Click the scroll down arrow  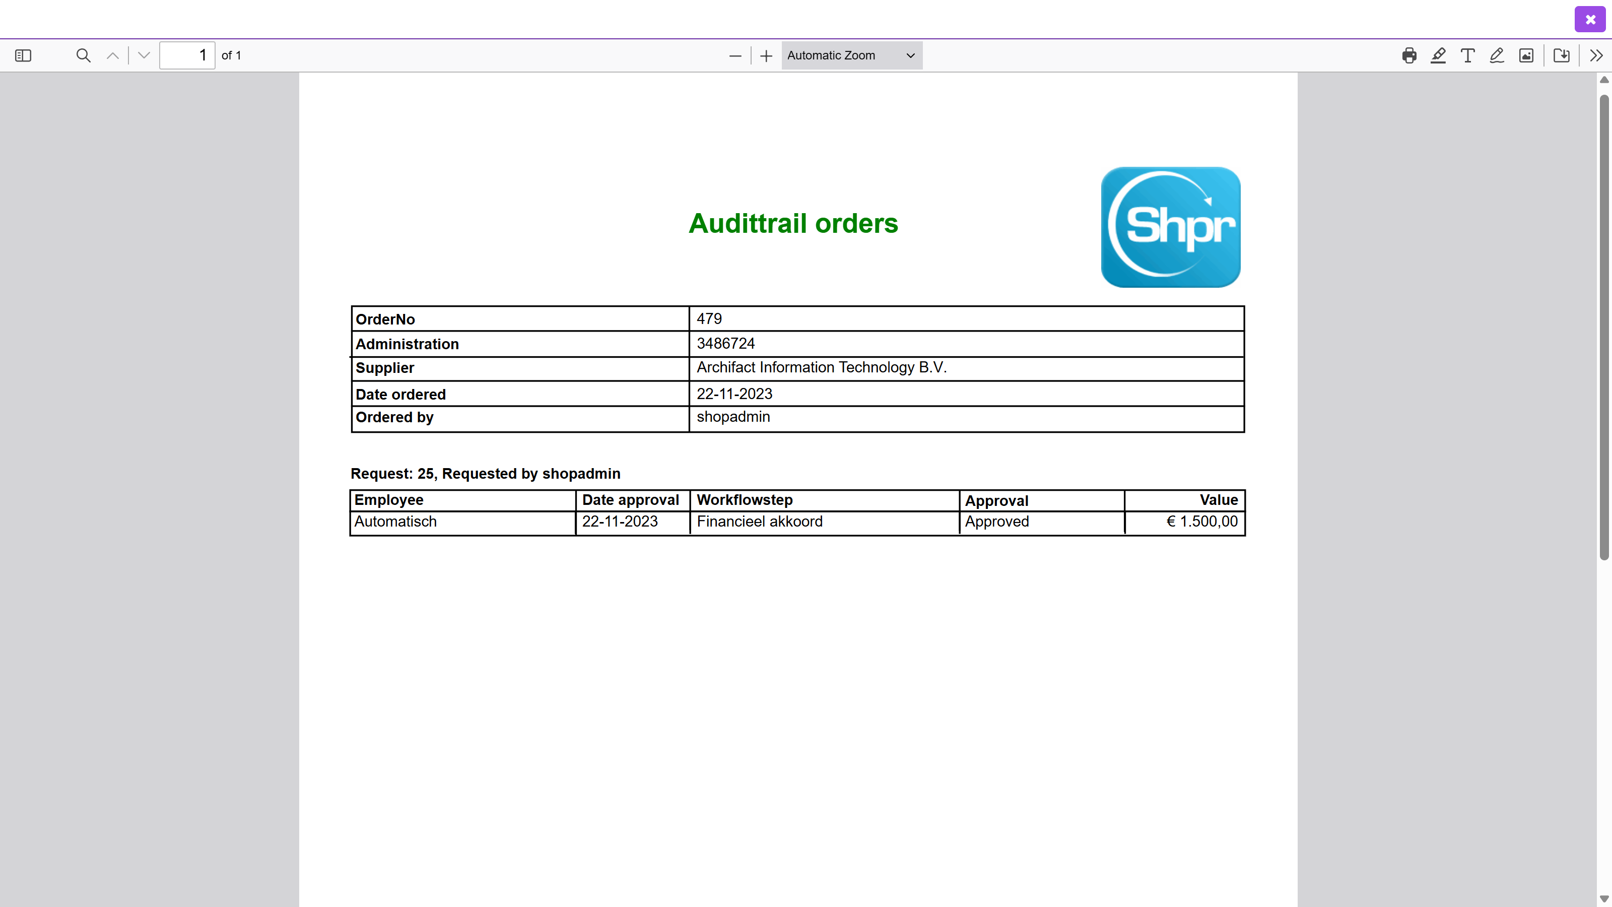(1604, 899)
